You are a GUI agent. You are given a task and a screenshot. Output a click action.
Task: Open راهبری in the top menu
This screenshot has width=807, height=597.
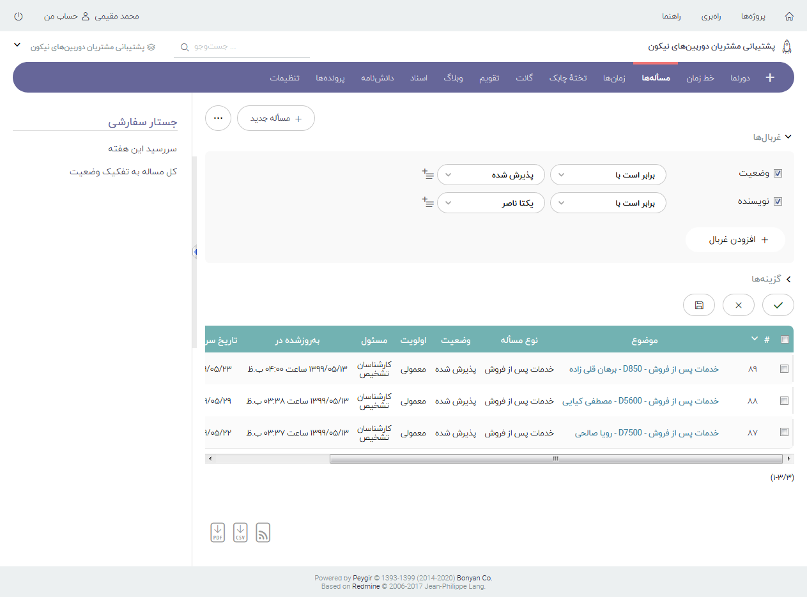click(711, 16)
